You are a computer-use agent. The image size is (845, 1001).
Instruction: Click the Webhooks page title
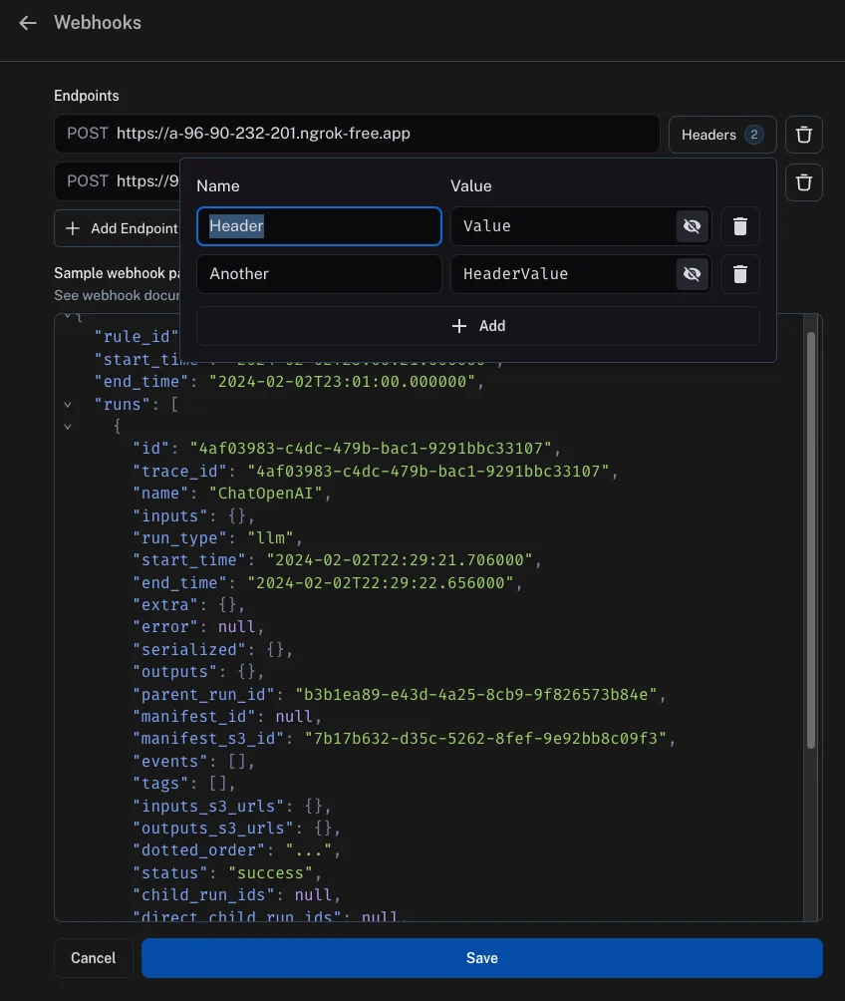click(x=98, y=23)
